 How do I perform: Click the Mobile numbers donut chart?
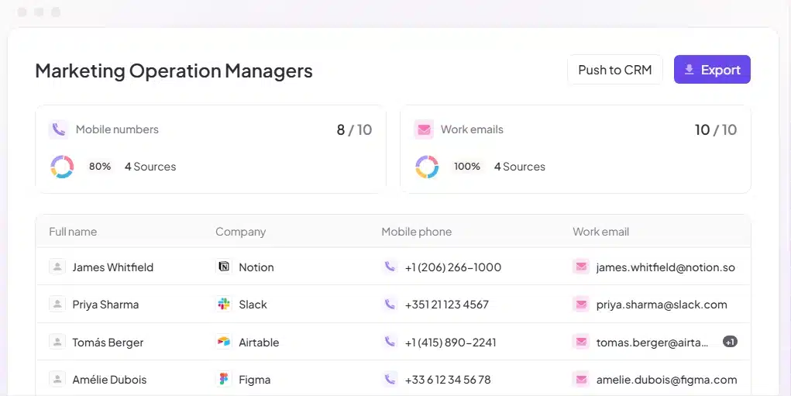click(62, 167)
